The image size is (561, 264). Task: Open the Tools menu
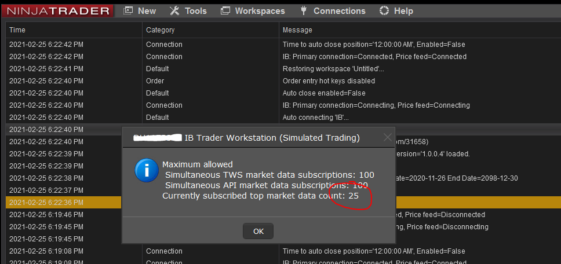[195, 10]
